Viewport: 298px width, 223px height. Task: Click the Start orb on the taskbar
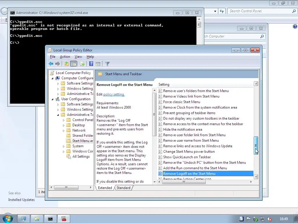tap(8, 218)
